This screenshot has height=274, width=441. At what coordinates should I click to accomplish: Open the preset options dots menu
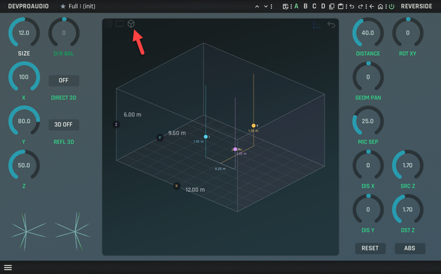point(271,6)
